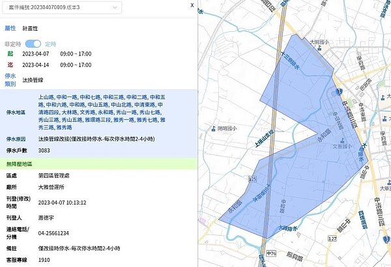391x267 pixels.
Task: Click the 計畫性 attribute value
Action: tap(30, 29)
